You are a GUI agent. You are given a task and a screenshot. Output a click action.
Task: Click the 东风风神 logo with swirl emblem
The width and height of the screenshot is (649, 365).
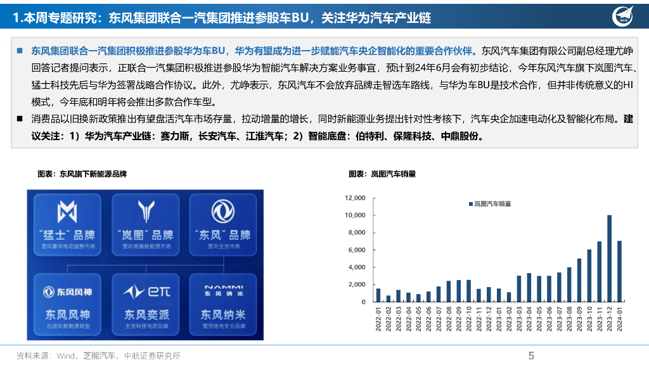[x=67, y=291]
